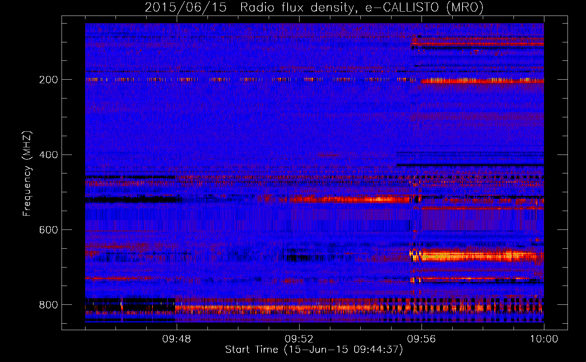This screenshot has height=362, width=586.
Task: Click the 'Start Time (15-Jun-15 09:44:37)' label
Action: pos(314,350)
